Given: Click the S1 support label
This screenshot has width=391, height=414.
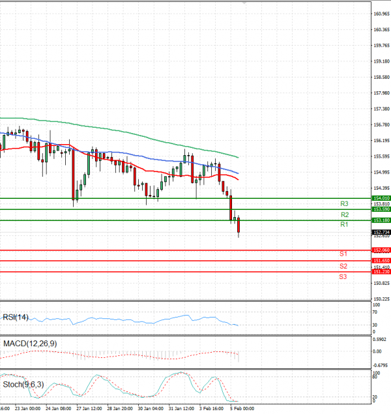Looking at the screenshot, I should 343,254.
